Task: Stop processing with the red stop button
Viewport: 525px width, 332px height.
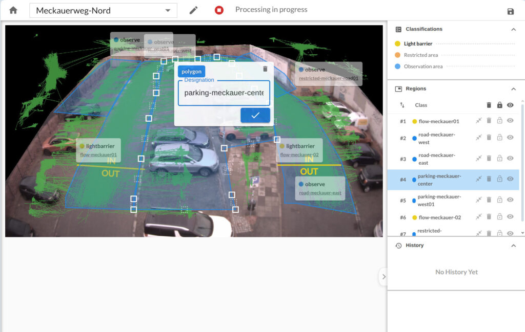Action: pyautogui.click(x=219, y=10)
